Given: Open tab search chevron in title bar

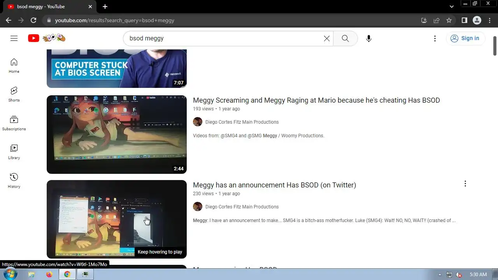Looking at the screenshot, I should pyautogui.click(x=452, y=7).
